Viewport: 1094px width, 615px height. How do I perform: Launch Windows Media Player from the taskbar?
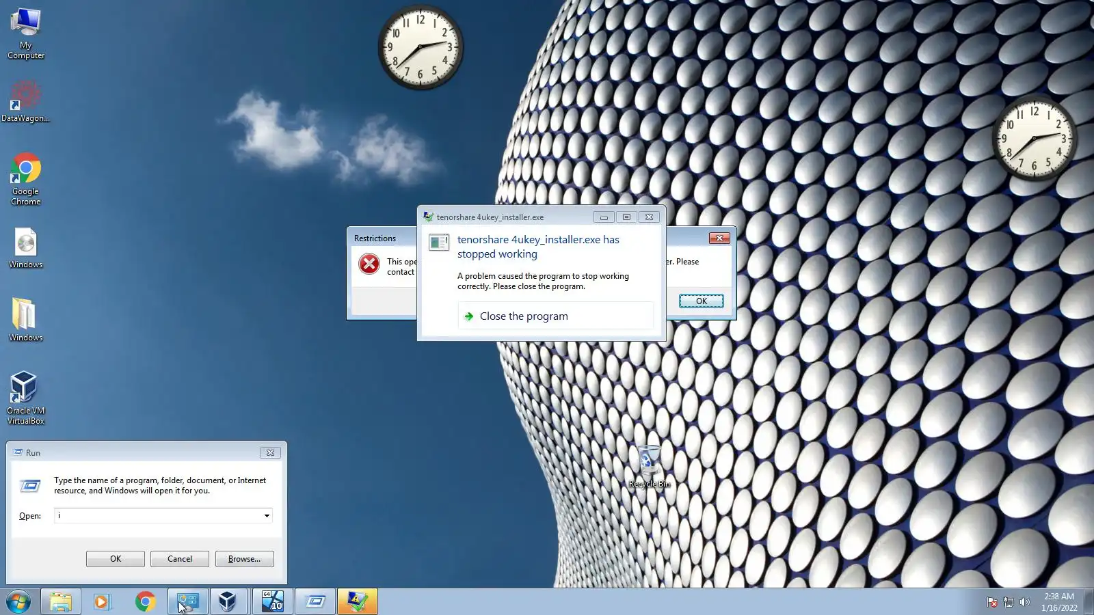[x=102, y=602]
